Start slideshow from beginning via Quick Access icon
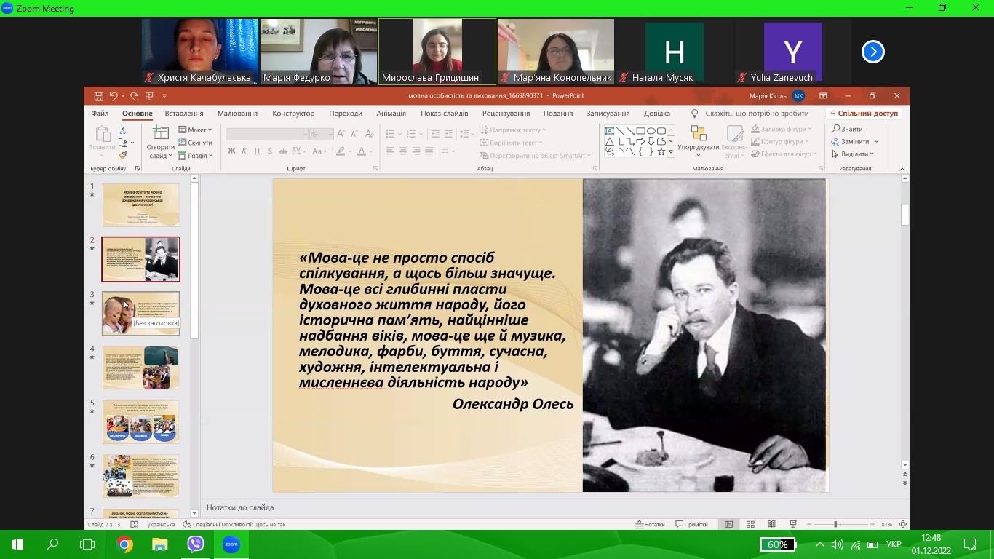The width and height of the screenshot is (994, 559). 150,96
